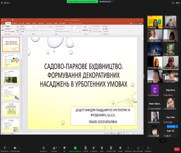
Task: Open the Notes icon in Zoom toolbar
Action: (148, 148)
